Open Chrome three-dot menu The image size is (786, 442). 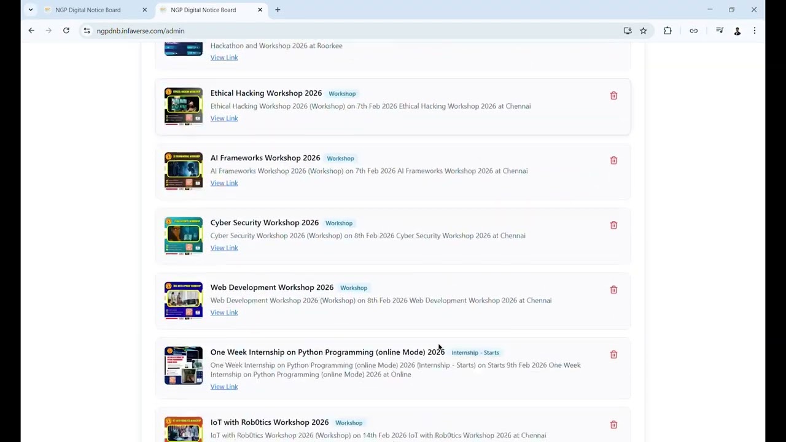click(x=755, y=31)
